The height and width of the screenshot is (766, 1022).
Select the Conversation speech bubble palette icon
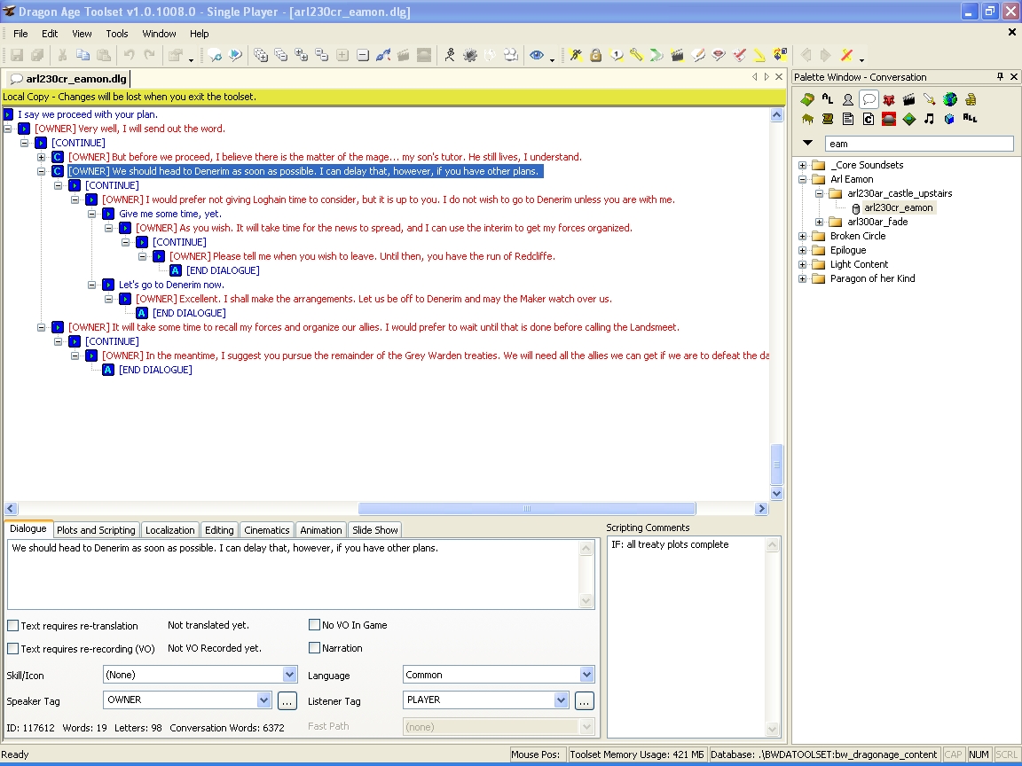pos(869,99)
